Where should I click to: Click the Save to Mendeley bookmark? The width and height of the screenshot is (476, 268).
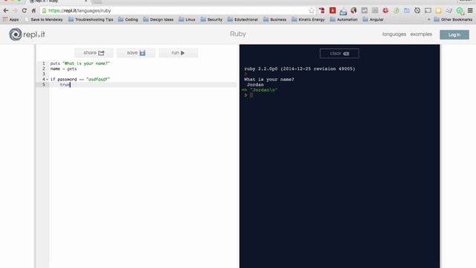pos(44,19)
